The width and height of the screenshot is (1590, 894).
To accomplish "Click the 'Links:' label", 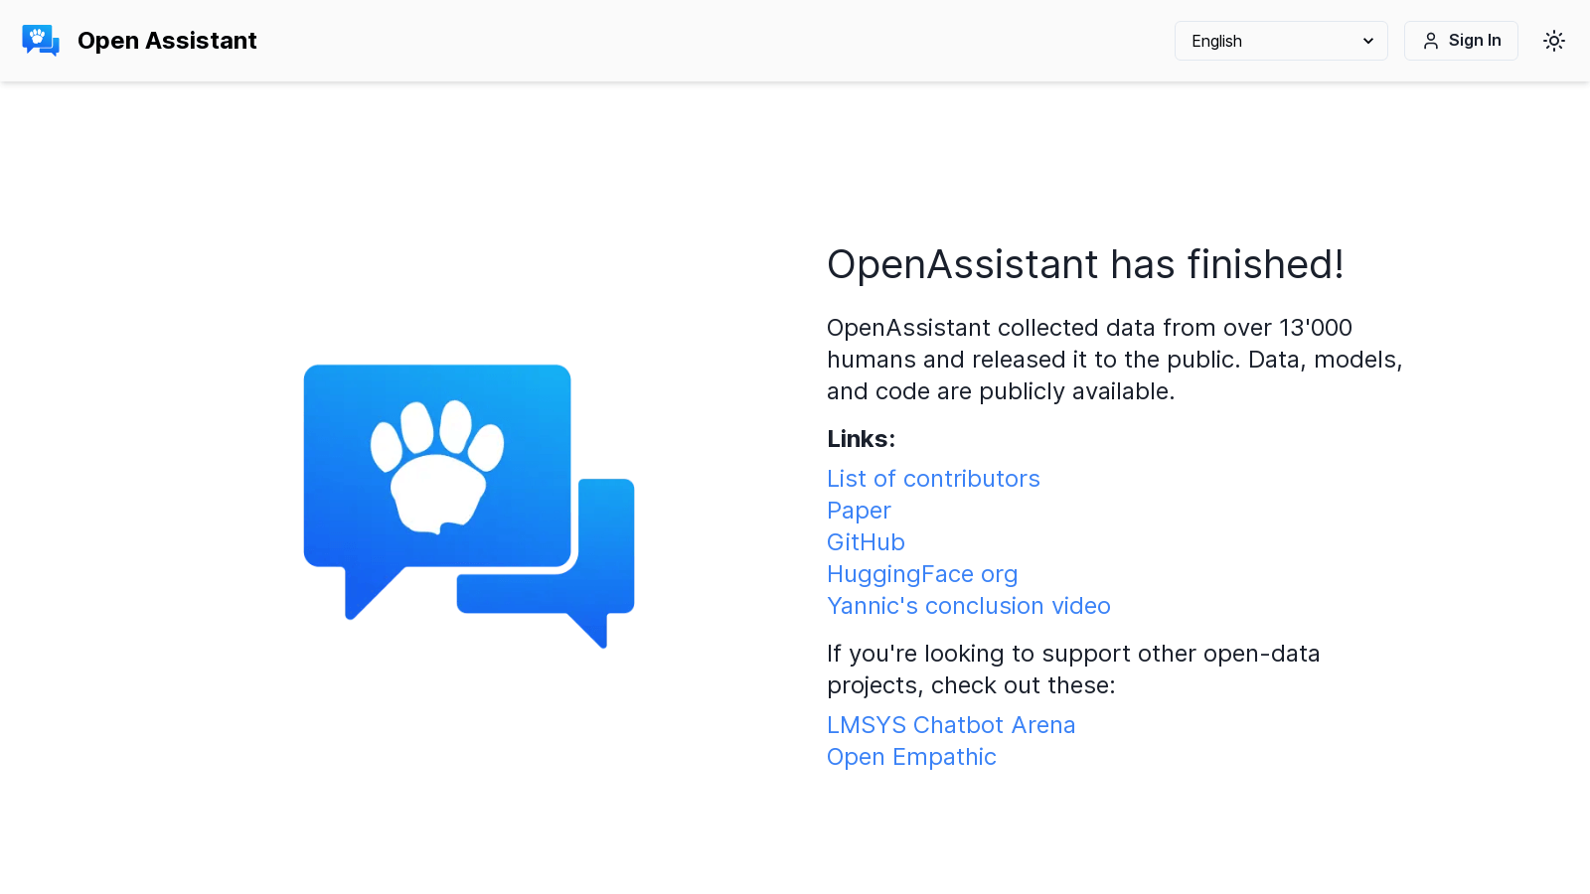I will pos(861,439).
